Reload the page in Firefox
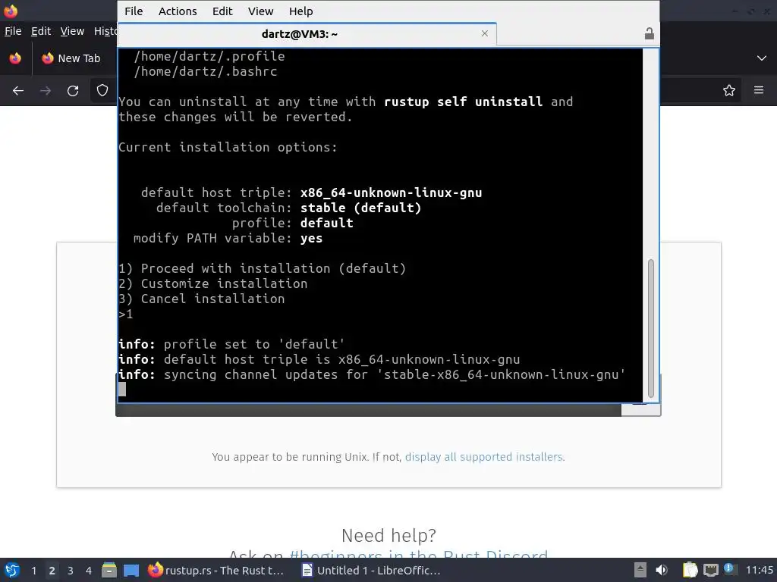Screen dimensions: 777x582 73,91
